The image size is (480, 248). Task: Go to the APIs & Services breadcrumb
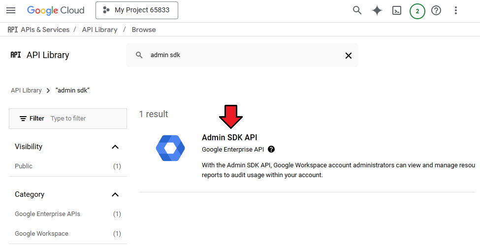[x=45, y=30]
